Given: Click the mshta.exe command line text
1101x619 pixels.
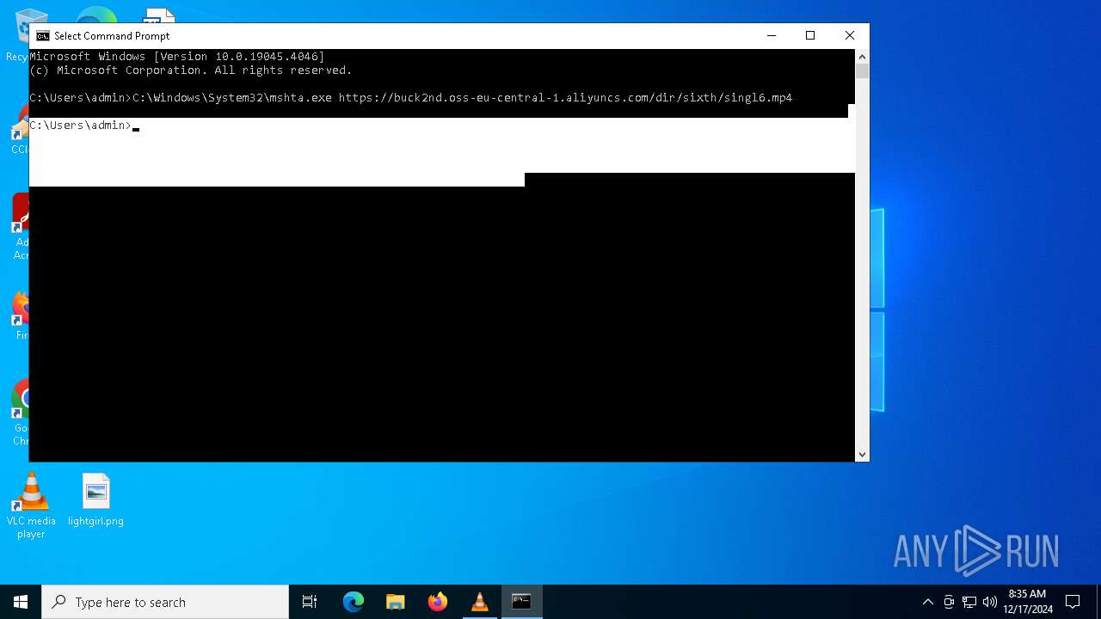Looking at the screenshot, I should tap(462, 98).
